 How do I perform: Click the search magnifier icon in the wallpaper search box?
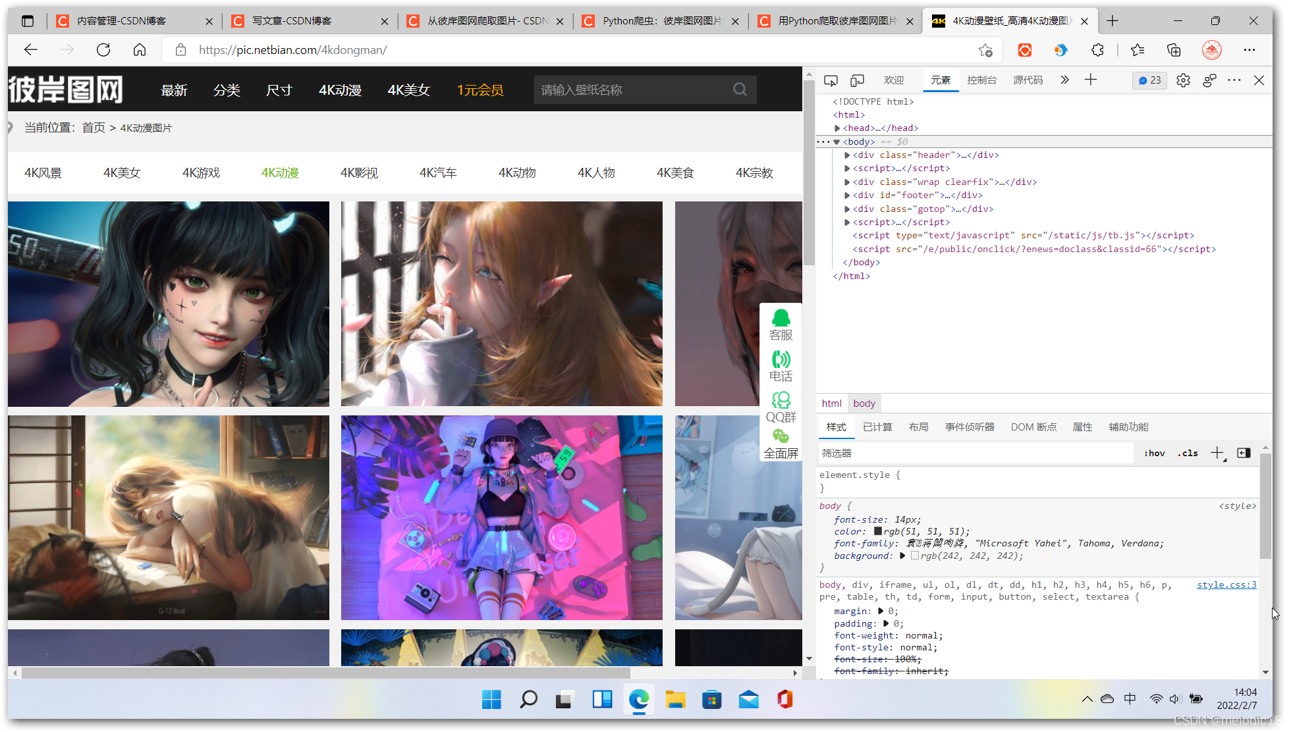[x=740, y=90]
